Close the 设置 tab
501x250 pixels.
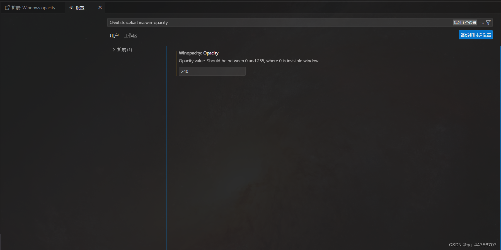[x=100, y=8]
